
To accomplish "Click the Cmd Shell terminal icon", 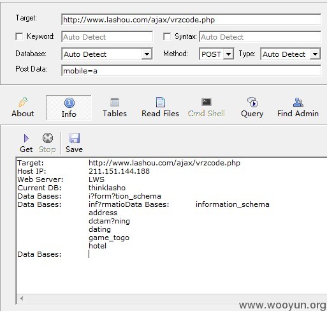I will tap(207, 102).
